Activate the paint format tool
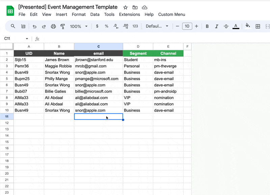The height and width of the screenshot is (195, 270). 62,26
